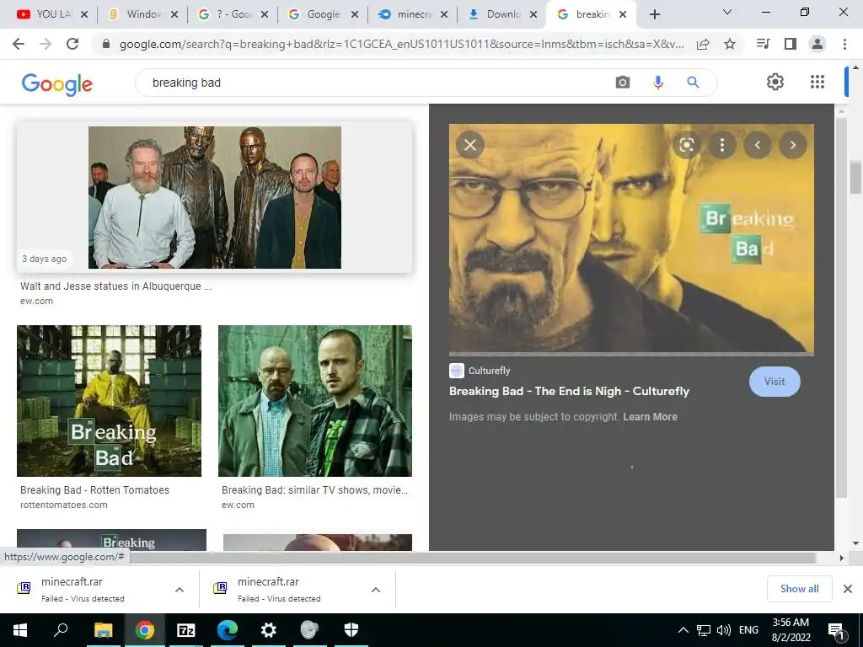Share this page icon in address bar
This screenshot has width=863, height=647.
click(x=703, y=44)
